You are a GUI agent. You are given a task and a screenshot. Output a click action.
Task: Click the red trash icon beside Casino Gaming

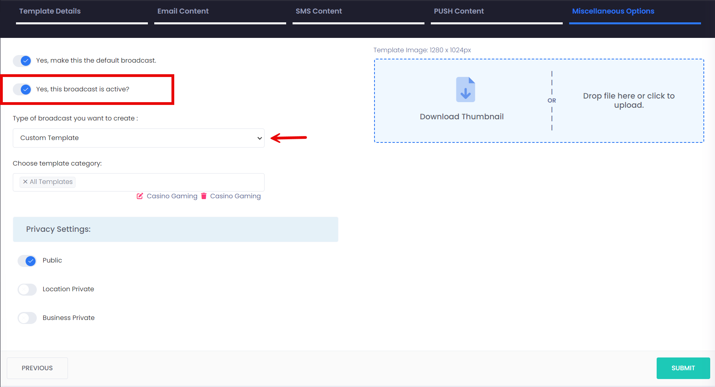point(204,196)
